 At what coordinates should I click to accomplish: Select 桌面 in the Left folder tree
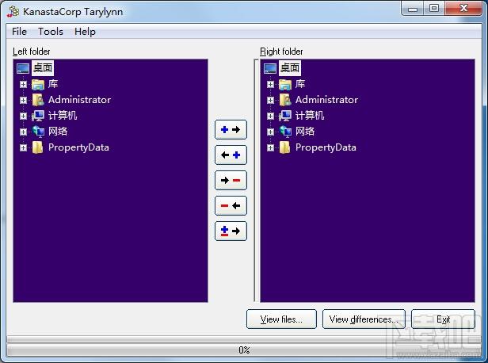point(43,68)
